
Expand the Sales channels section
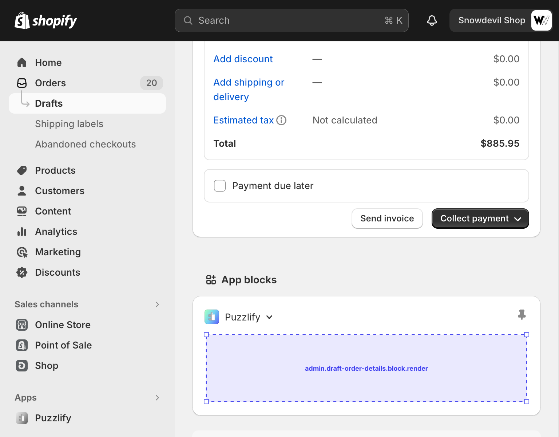pos(157,304)
